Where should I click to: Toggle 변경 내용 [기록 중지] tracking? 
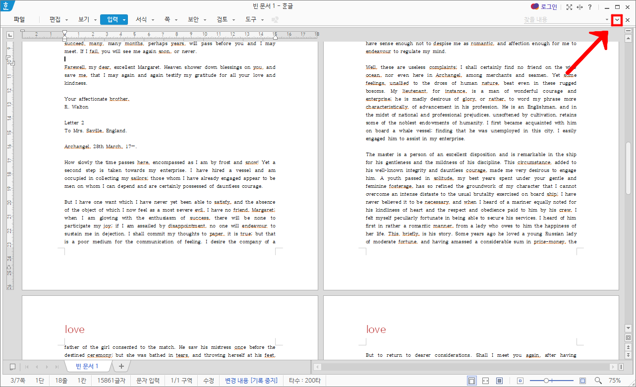tap(251, 381)
